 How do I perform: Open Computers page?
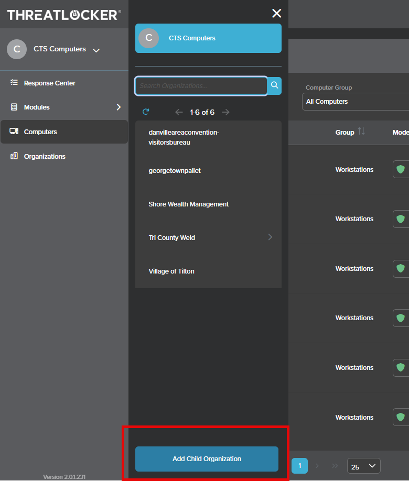point(64,132)
